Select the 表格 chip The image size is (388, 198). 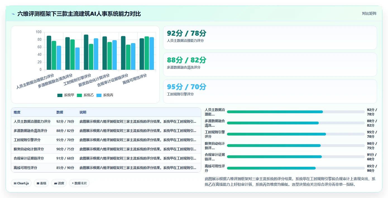tap(41, 183)
